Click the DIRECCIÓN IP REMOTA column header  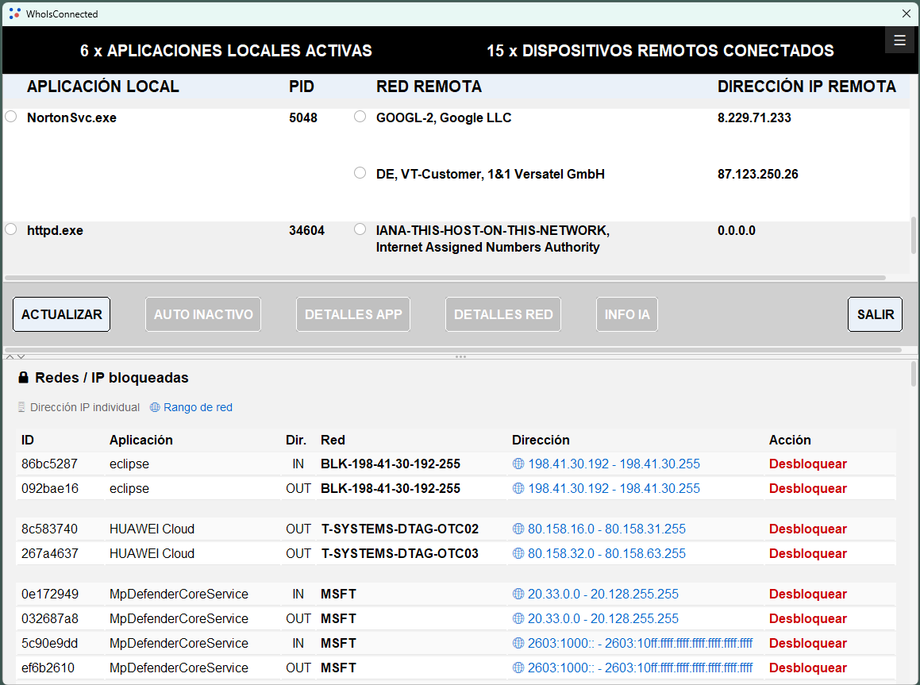806,87
